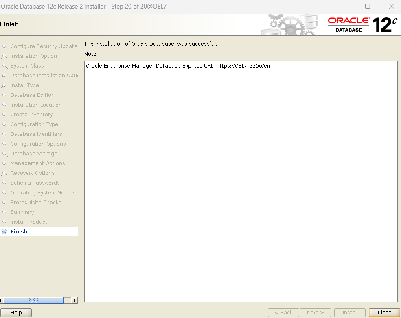The image size is (401, 318).
Task: Select the Create Inventory step
Action: 31,114
